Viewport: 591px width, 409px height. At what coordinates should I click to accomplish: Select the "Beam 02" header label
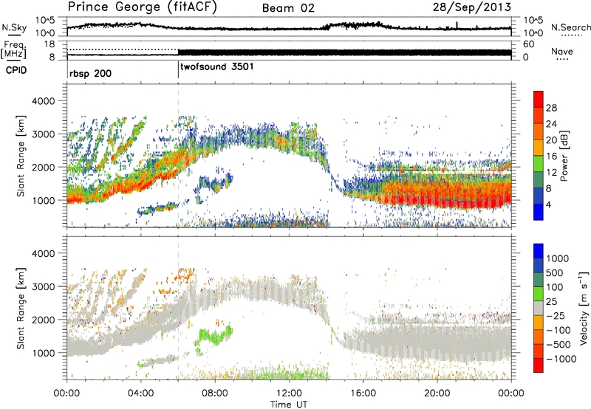click(288, 8)
